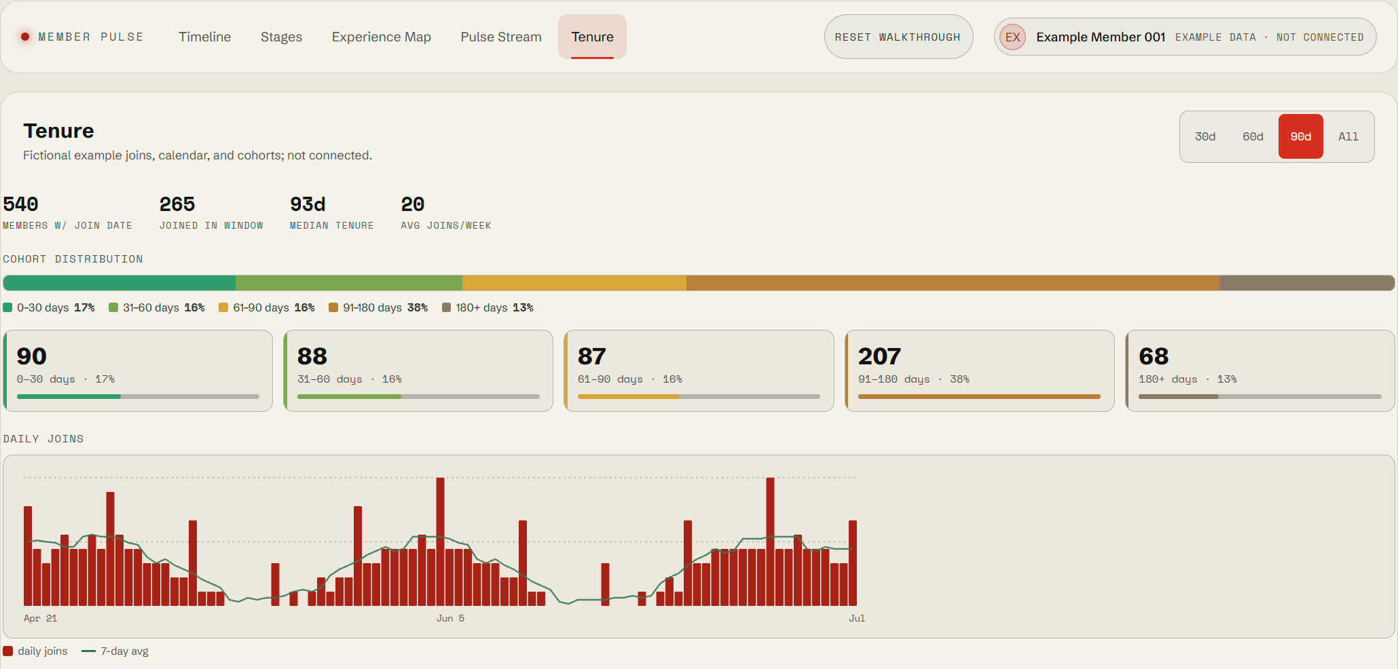Click the Daily Joins heading
Screen dimensions: 1398x669
(x=43, y=439)
